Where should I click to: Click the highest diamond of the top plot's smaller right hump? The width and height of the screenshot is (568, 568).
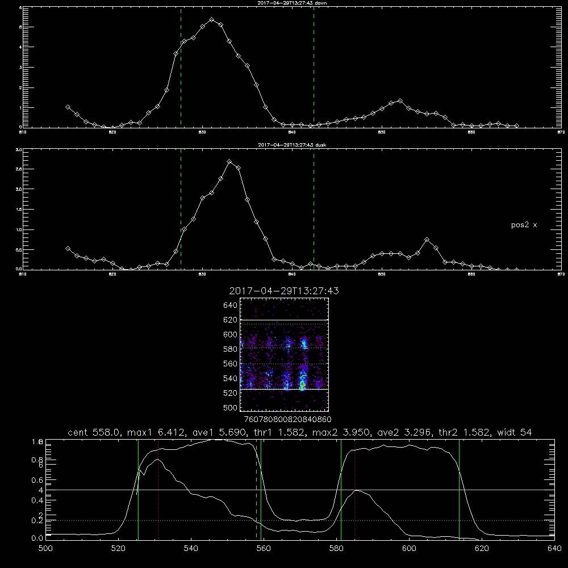coord(400,101)
